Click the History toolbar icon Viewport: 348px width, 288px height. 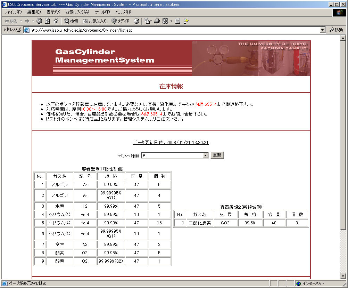point(136,21)
